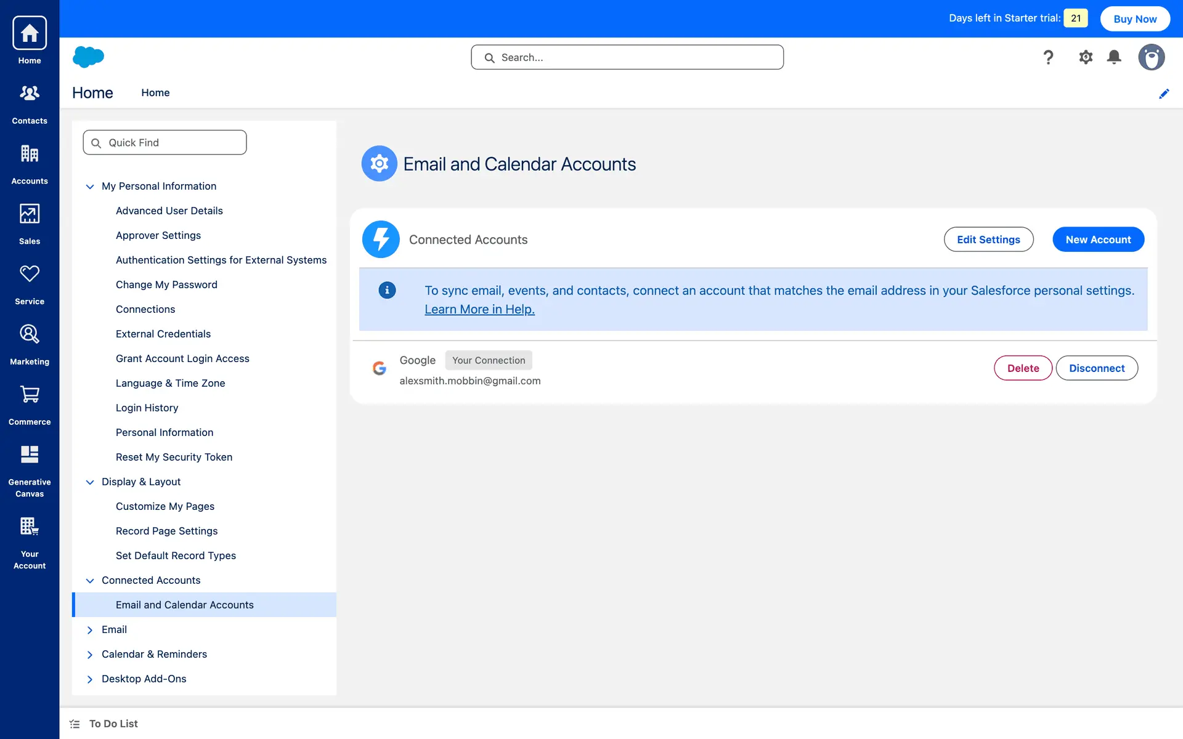Click the Quick Find search field
This screenshot has height=739, width=1183.
pos(165,143)
